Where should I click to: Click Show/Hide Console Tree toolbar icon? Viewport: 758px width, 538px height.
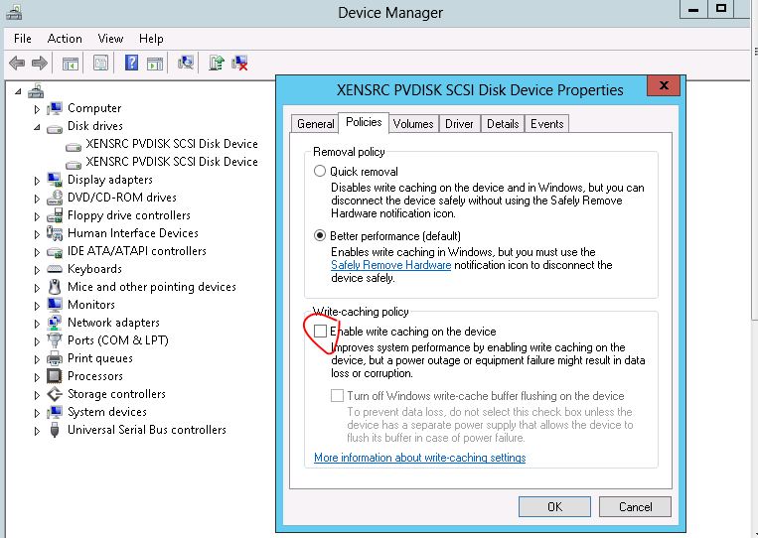71,63
